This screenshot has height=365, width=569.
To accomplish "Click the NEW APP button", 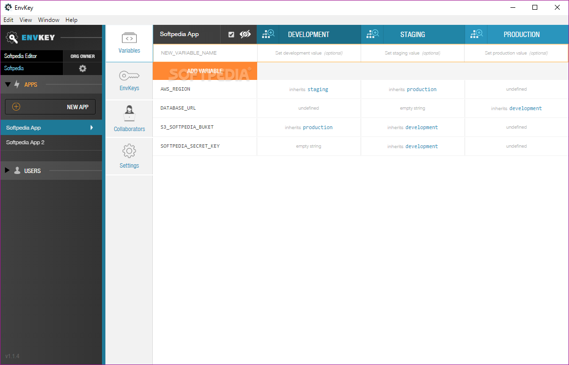I will coord(50,107).
